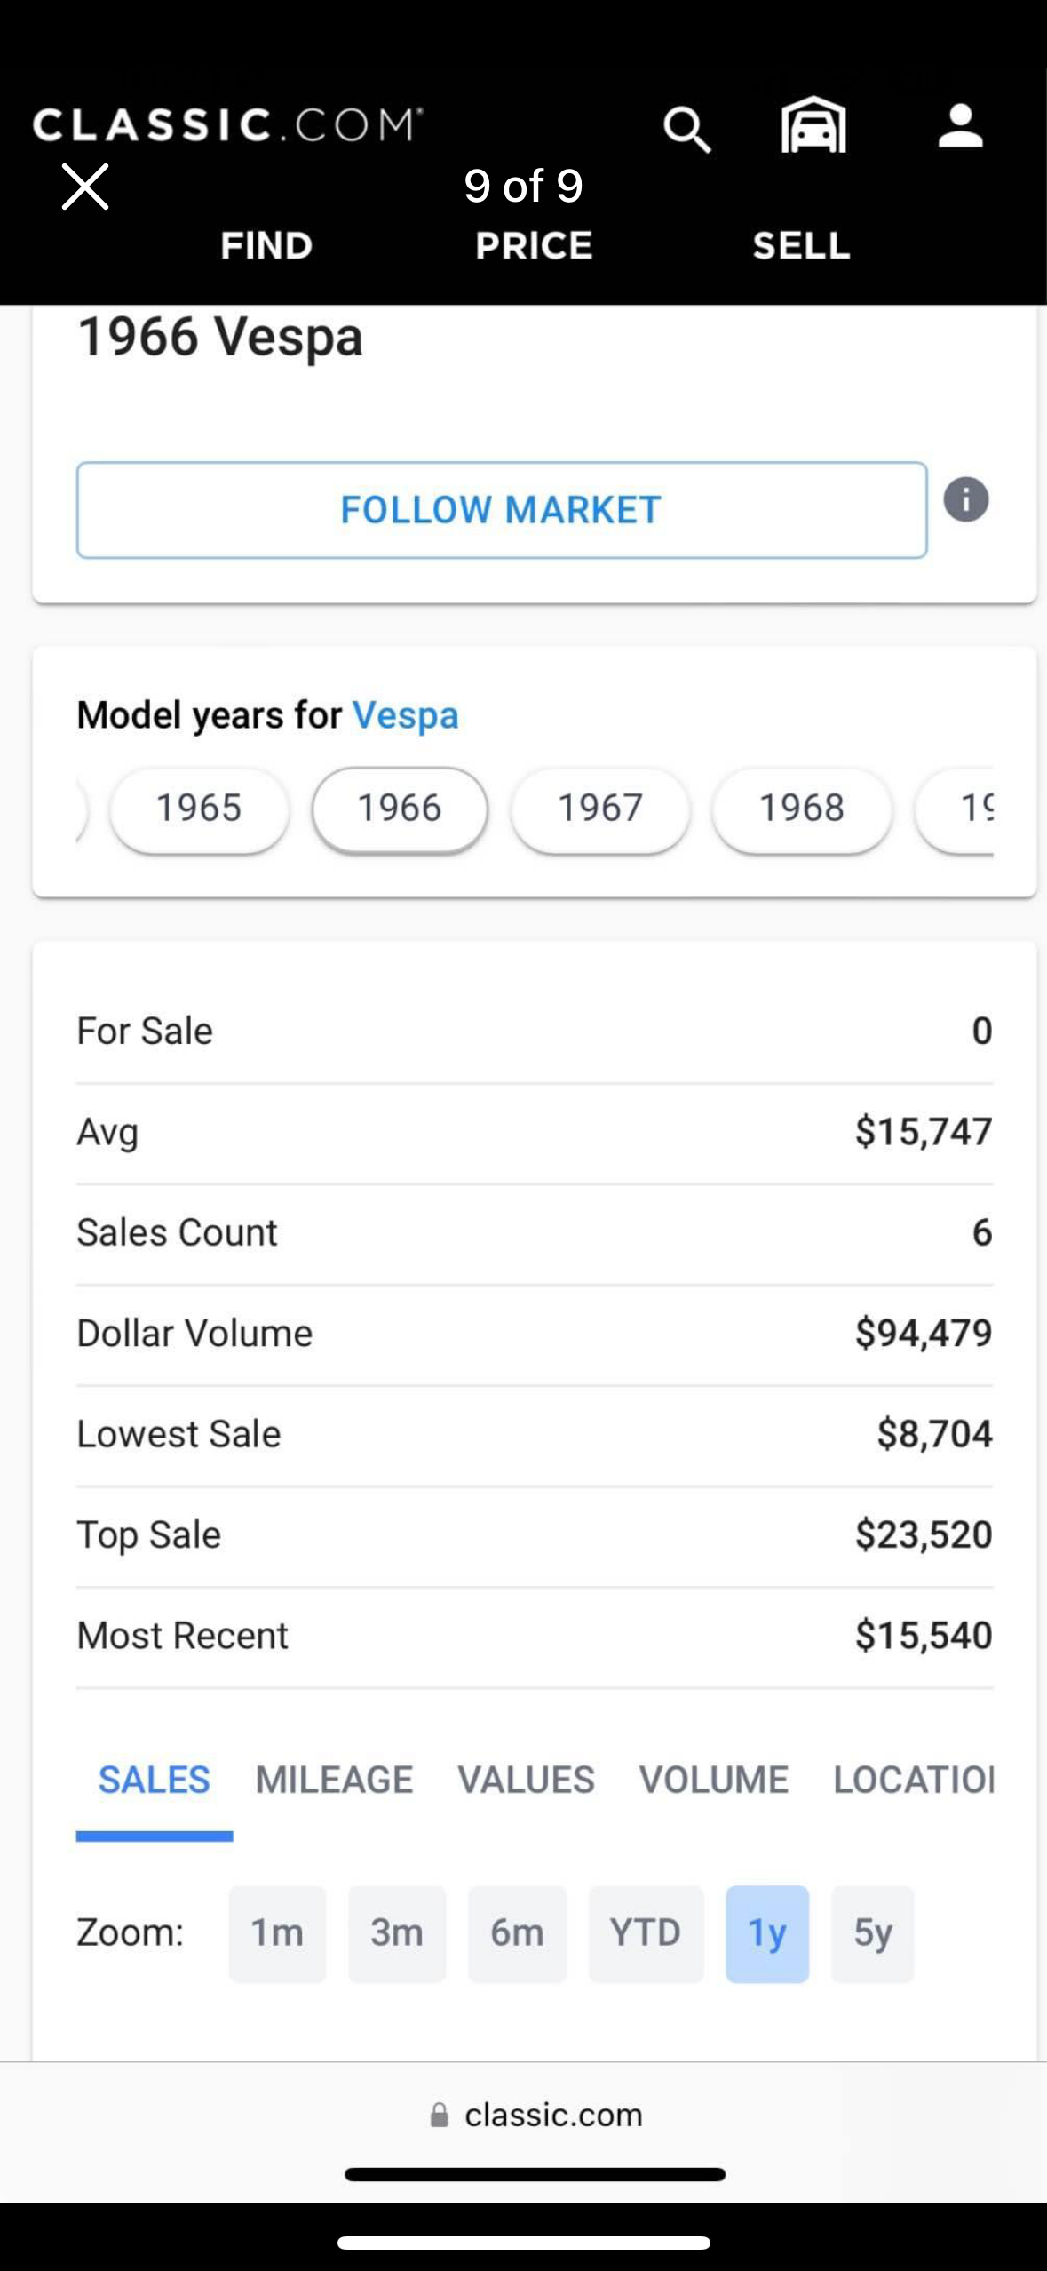Switch to the MILEAGE tab
The image size is (1047, 2271).
click(334, 1780)
